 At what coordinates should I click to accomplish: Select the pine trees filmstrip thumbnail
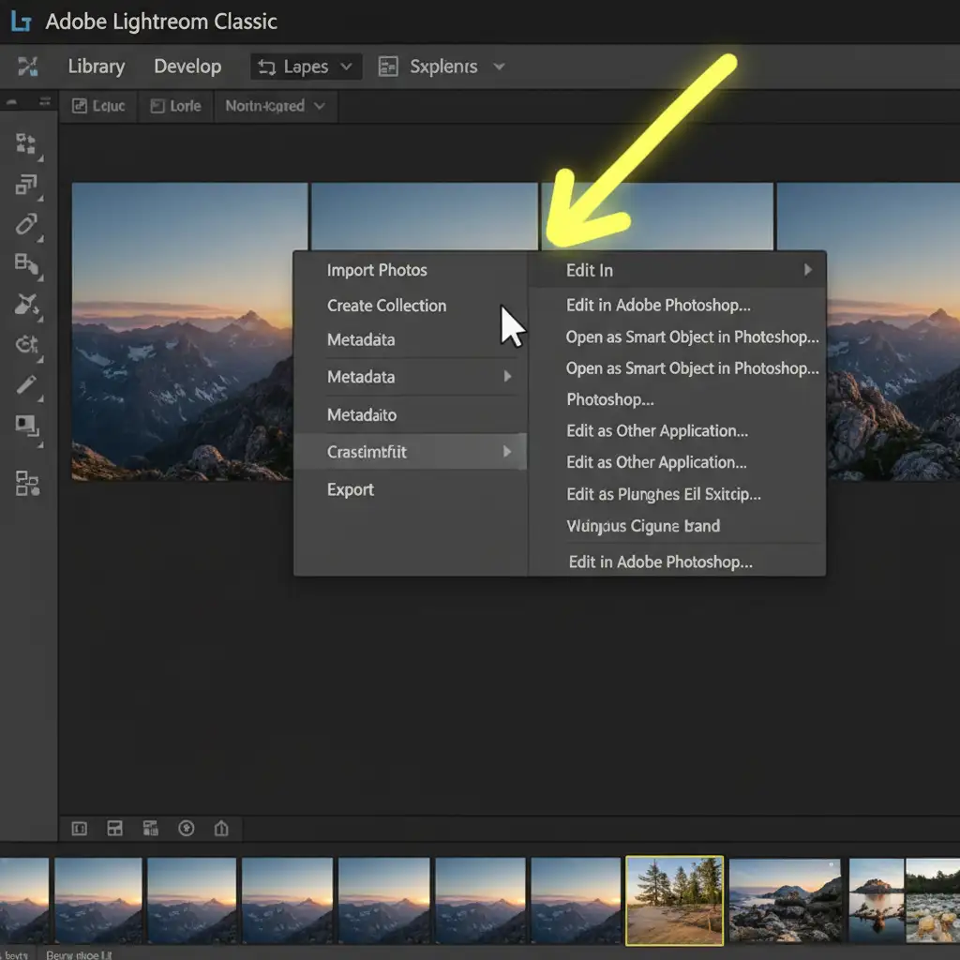(674, 900)
